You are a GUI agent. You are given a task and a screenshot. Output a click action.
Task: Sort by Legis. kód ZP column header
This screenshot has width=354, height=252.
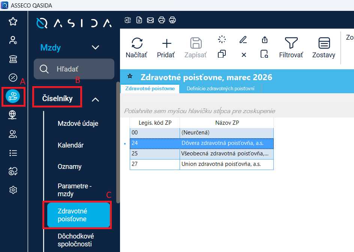(155, 122)
